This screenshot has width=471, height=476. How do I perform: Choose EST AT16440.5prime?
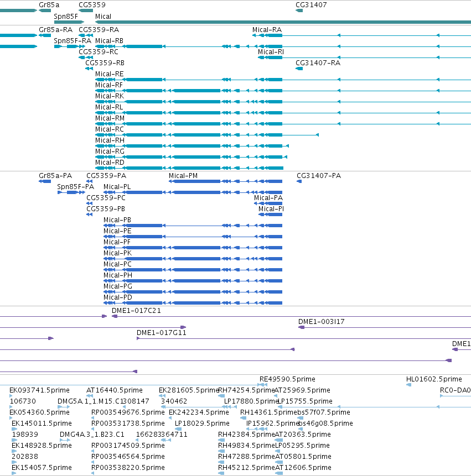point(114,390)
